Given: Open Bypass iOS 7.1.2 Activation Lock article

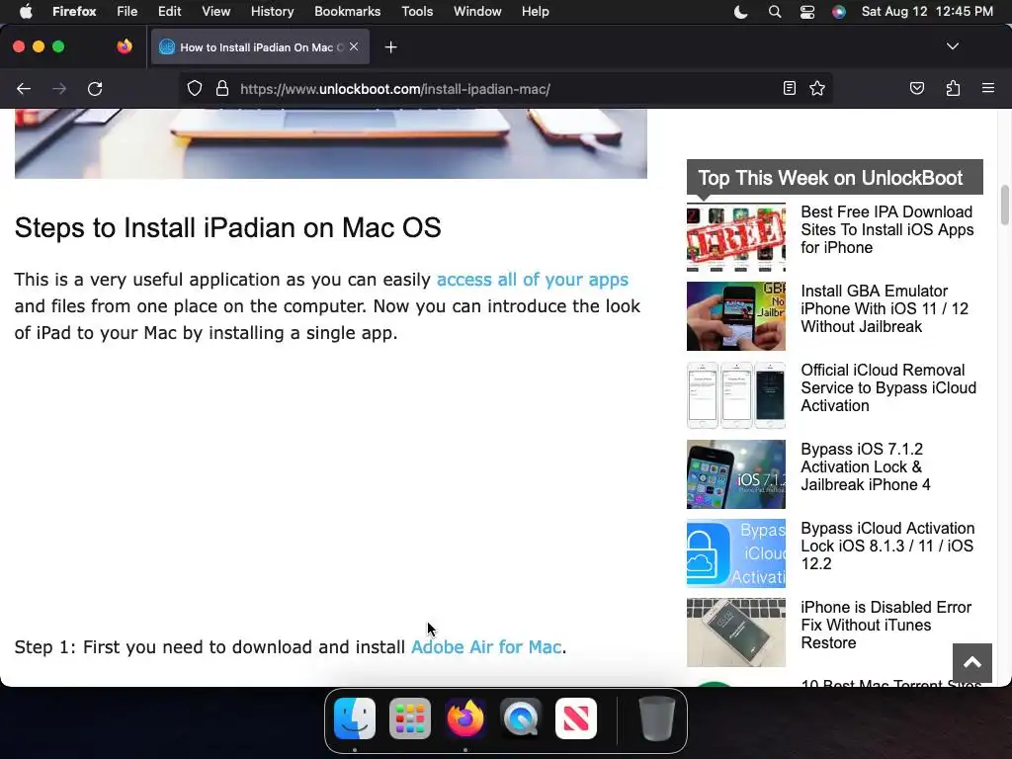Looking at the screenshot, I should pos(866,466).
